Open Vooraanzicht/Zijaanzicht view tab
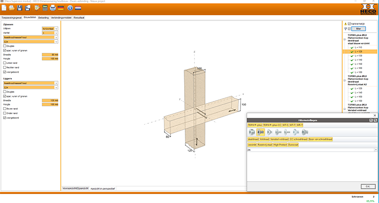 (x=76, y=188)
